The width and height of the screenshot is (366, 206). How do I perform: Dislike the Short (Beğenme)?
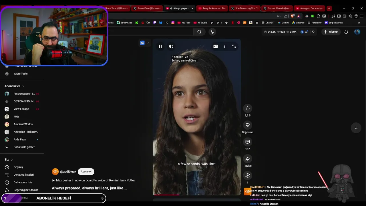[x=248, y=125]
